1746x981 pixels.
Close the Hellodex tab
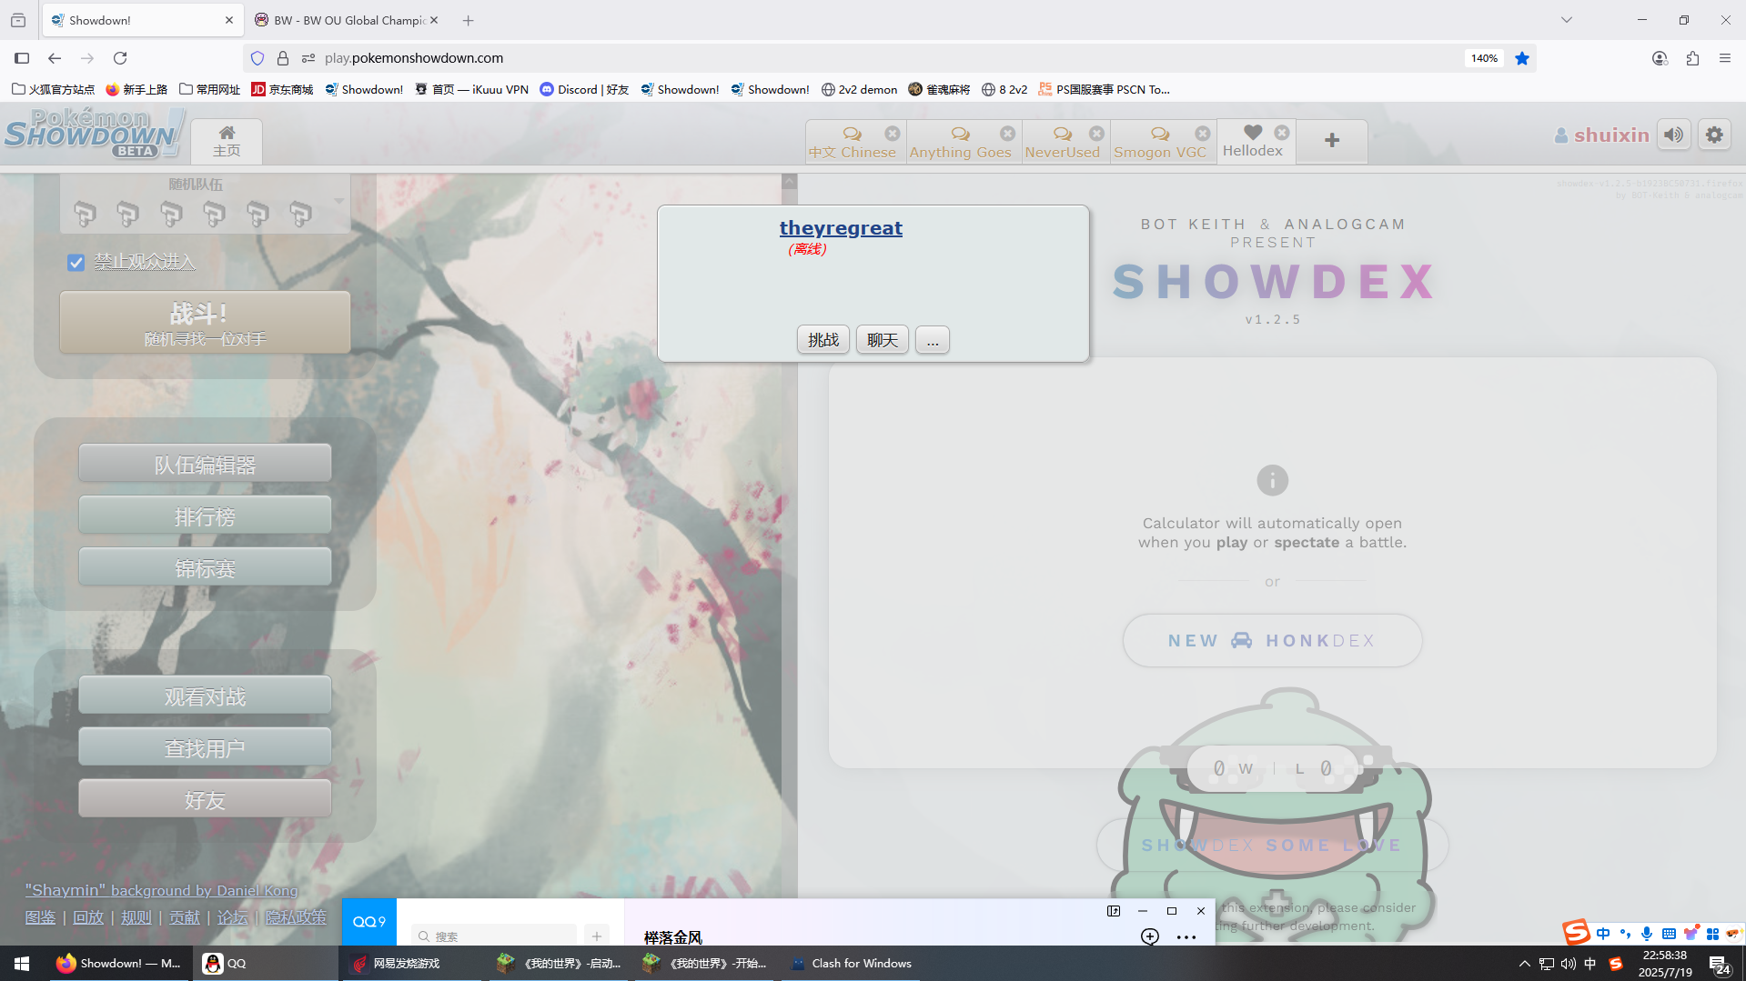click(x=1282, y=132)
